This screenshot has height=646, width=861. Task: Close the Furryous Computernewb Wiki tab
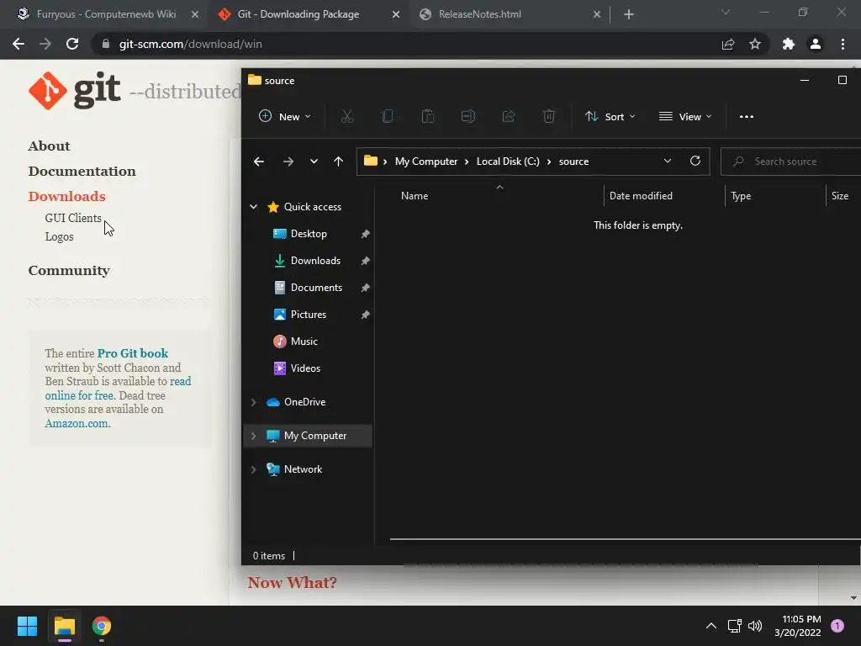click(195, 15)
